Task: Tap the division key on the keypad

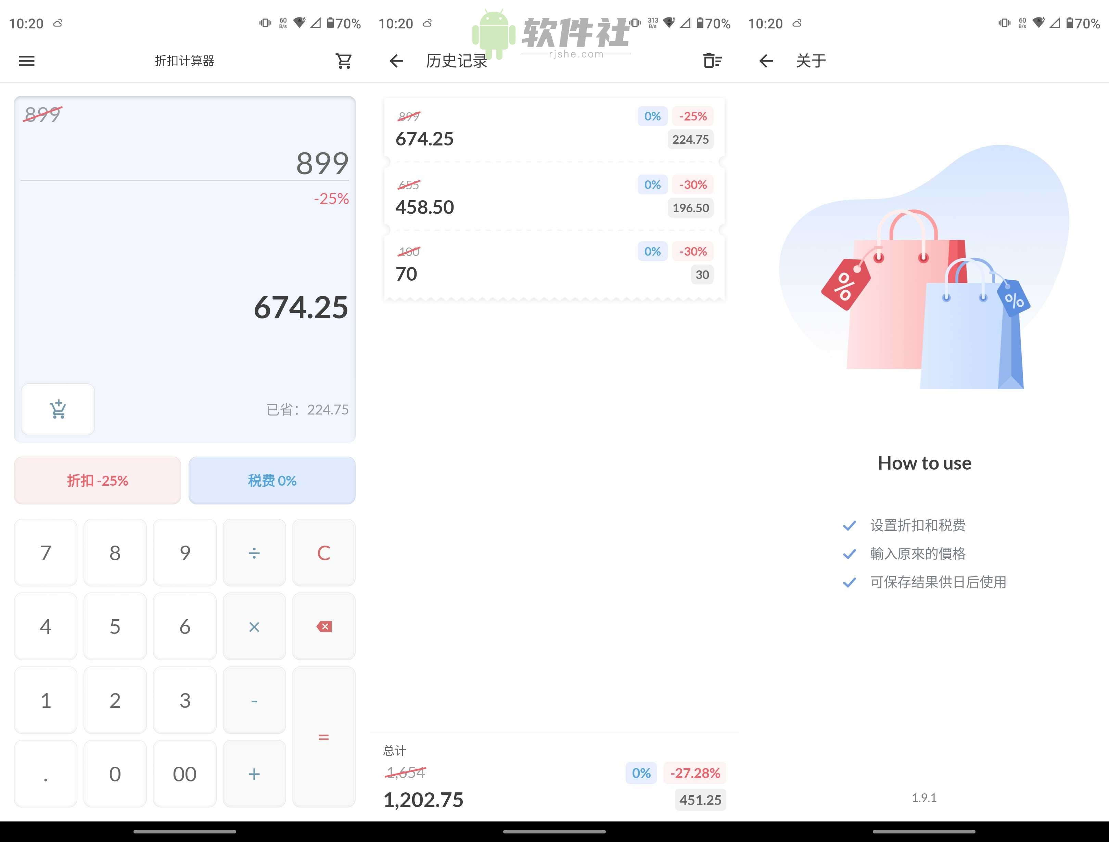Action: tap(254, 553)
